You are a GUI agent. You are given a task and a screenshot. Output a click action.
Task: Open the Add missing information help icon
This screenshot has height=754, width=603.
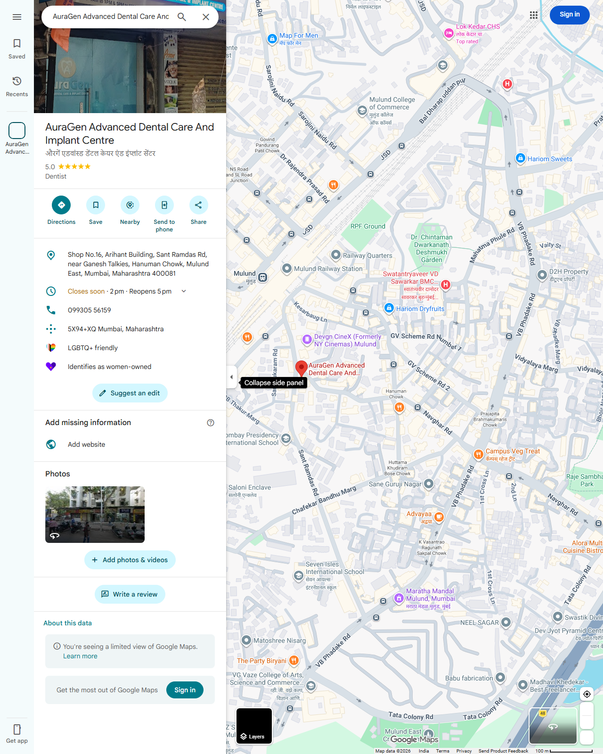(x=211, y=423)
